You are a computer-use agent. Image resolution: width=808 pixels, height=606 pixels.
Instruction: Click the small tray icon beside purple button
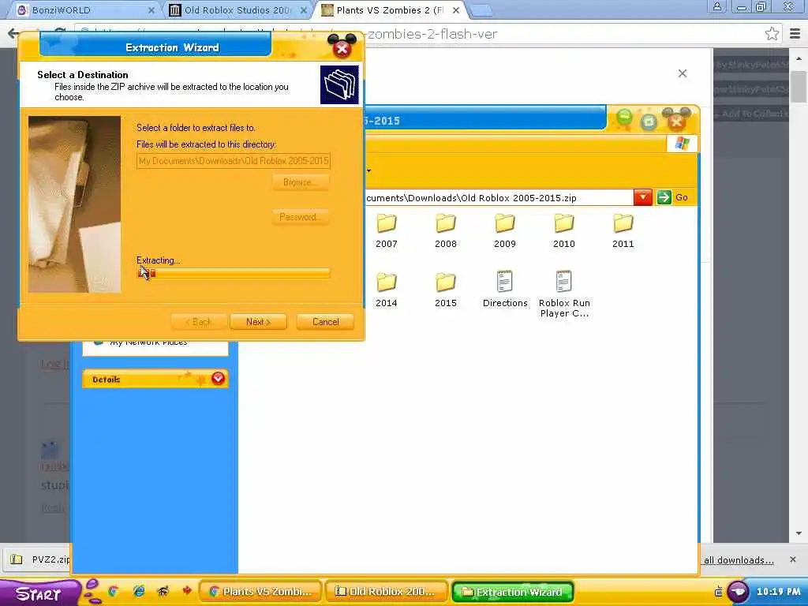pos(718,592)
